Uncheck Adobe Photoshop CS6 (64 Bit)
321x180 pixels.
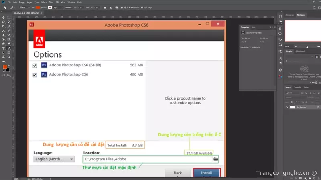pyautogui.click(x=35, y=66)
